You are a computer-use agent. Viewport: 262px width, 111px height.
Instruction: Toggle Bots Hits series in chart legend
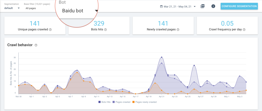[x=104, y=102]
